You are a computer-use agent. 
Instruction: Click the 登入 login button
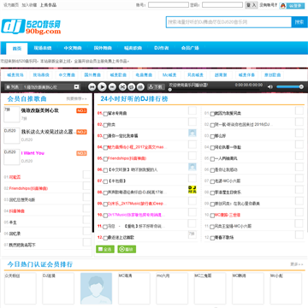tap(252, 5)
